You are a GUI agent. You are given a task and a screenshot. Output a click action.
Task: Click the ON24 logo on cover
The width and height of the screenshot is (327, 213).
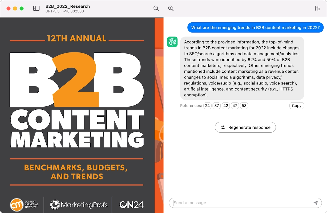pyautogui.click(x=132, y=205)
